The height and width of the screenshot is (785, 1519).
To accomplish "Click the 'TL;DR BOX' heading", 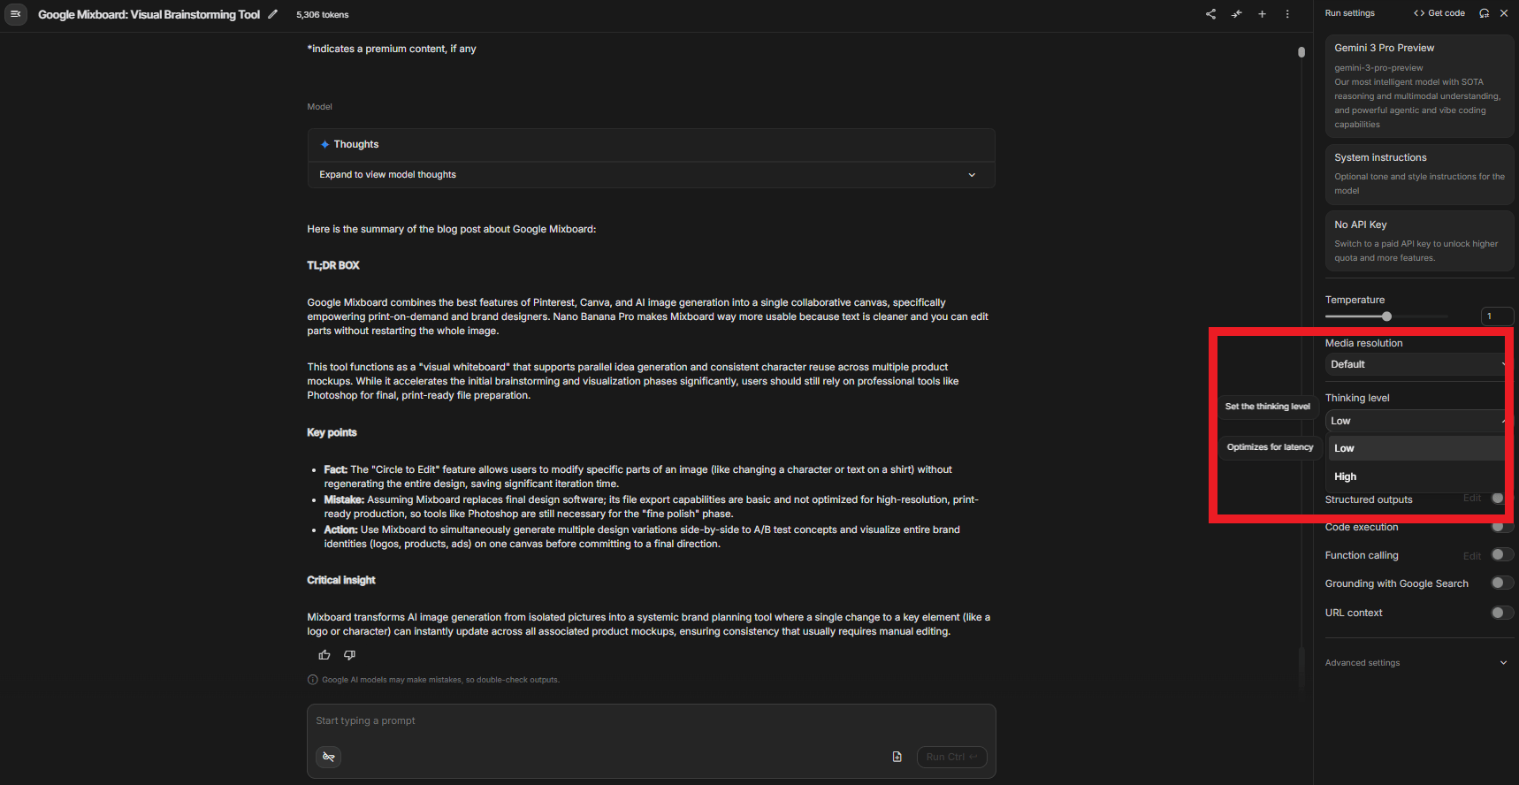I will [x=333, y=265].
